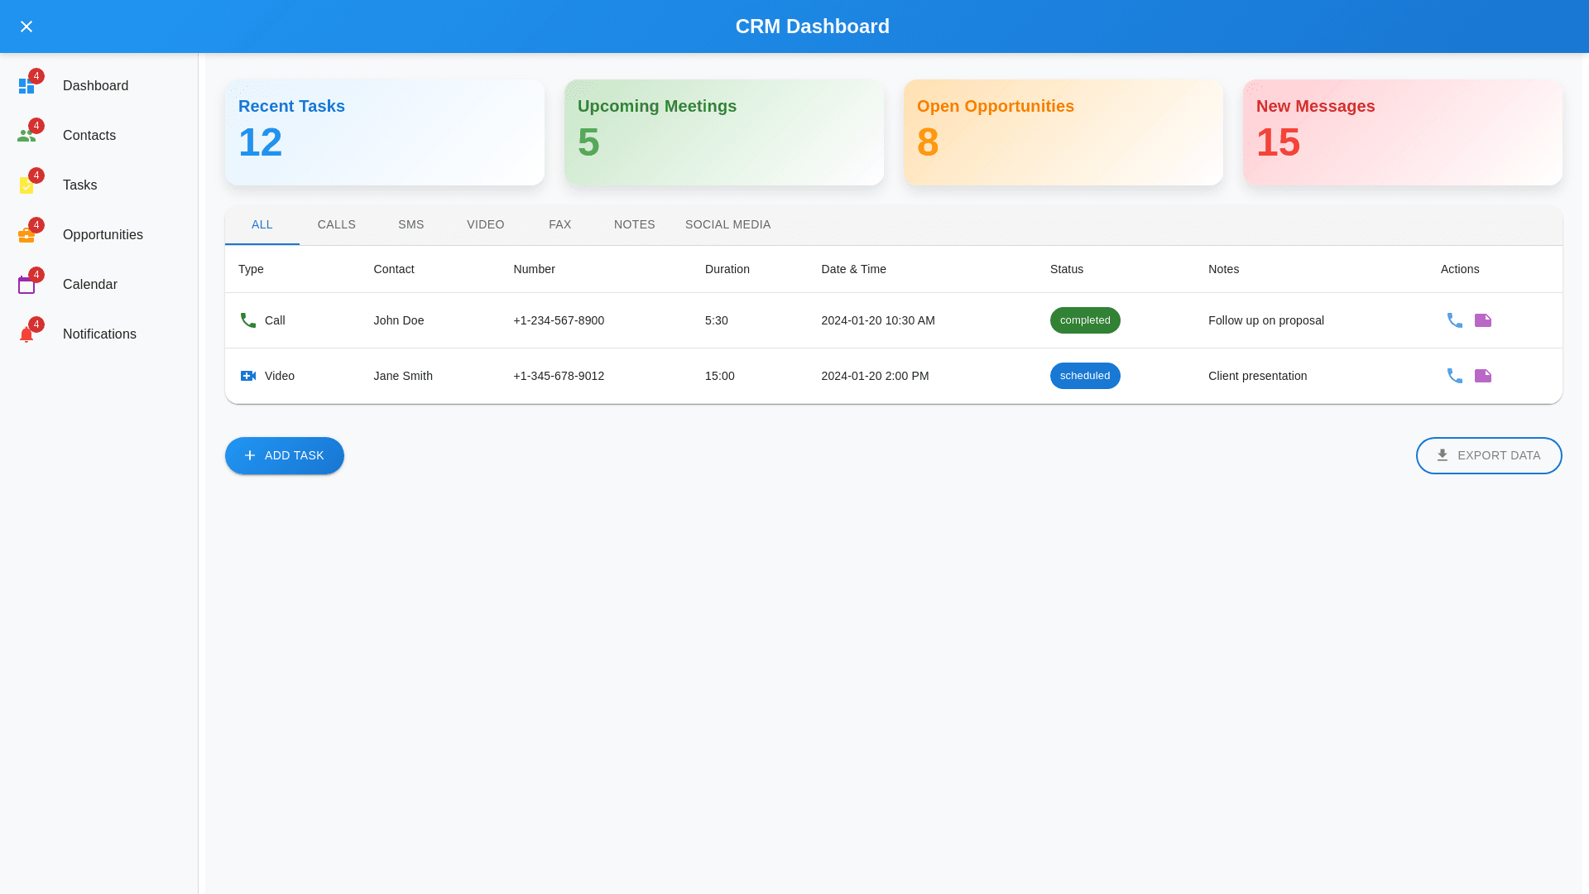The width and height of the screenshot is (1589, 894).
Task: Click the Open Opportunities card
Action: click(1063, 132)
